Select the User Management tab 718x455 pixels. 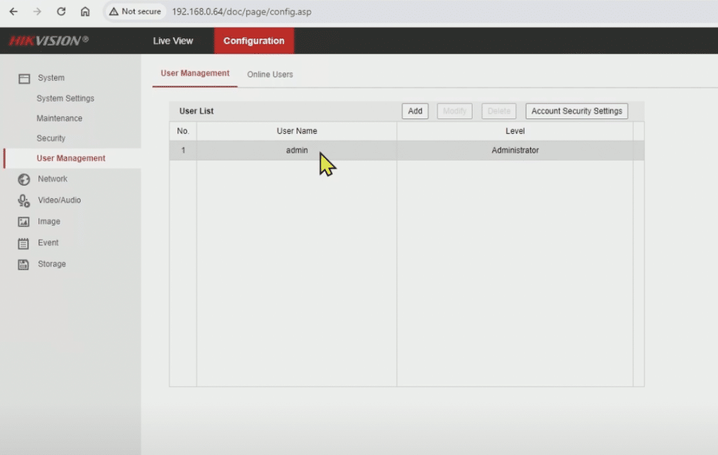tap(195, 74)
